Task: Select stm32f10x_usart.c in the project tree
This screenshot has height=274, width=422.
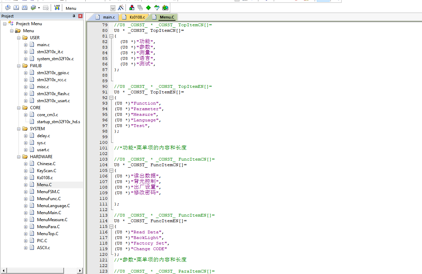Action: (x=53, y=101)
